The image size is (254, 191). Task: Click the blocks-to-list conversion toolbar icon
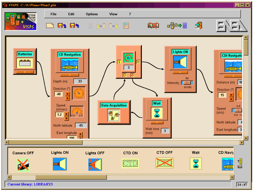[x=177, y=26]
